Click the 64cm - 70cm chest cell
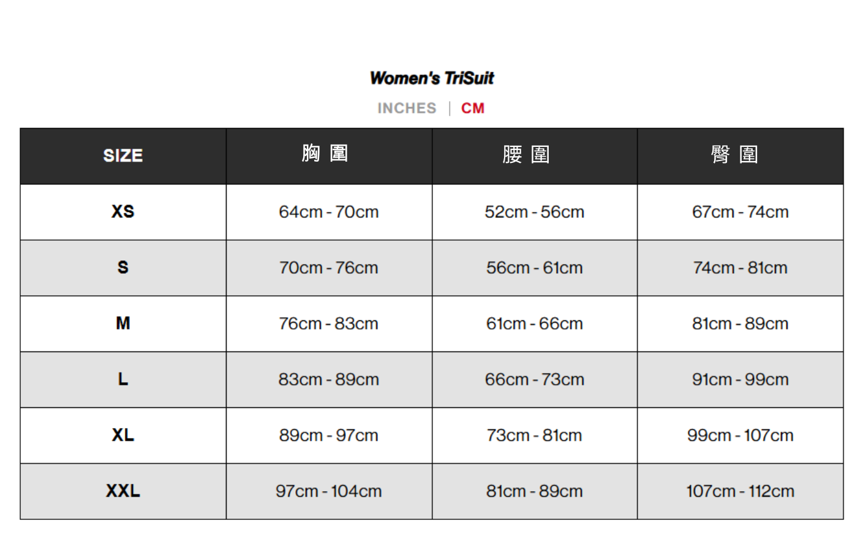Viewport: 866px width, 542px height. click(329, 212)
